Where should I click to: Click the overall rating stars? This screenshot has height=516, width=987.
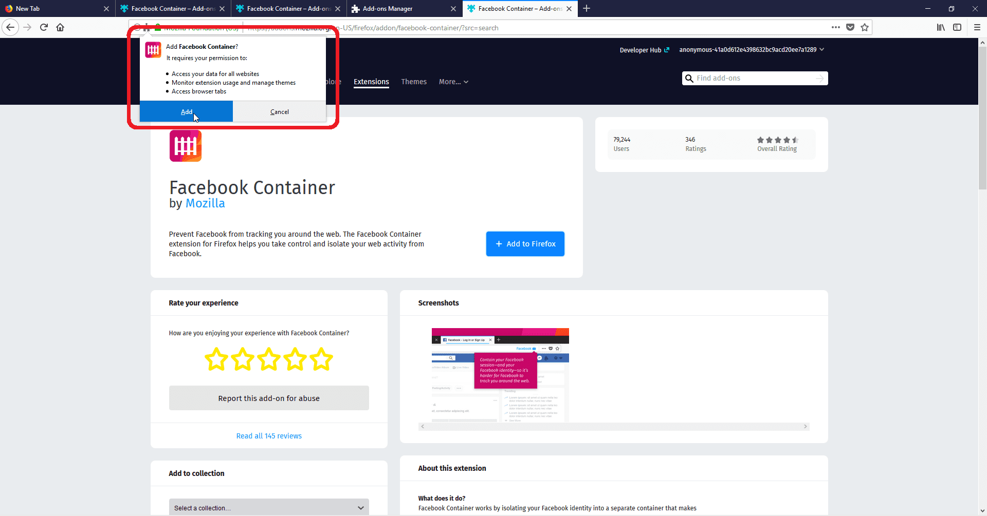777,140
